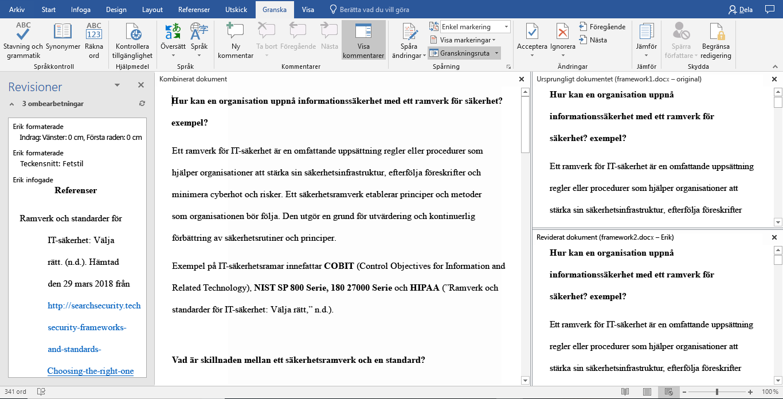The height and width of the screenshot is (399, 783).
Task: Close the Kombinerat dokument pane
Action: tap(521, 79)
